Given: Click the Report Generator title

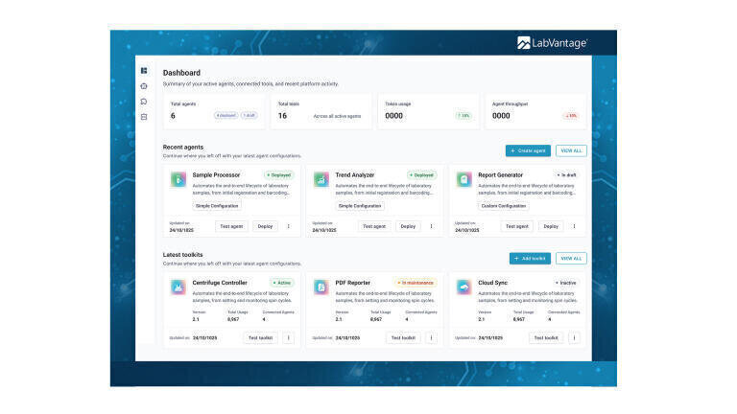Looking at the screenshot, I should (501, 175).
